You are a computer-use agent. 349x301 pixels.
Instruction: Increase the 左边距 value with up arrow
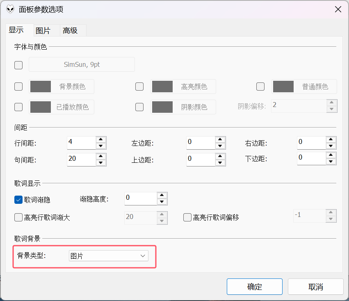[x=220, y=139]
